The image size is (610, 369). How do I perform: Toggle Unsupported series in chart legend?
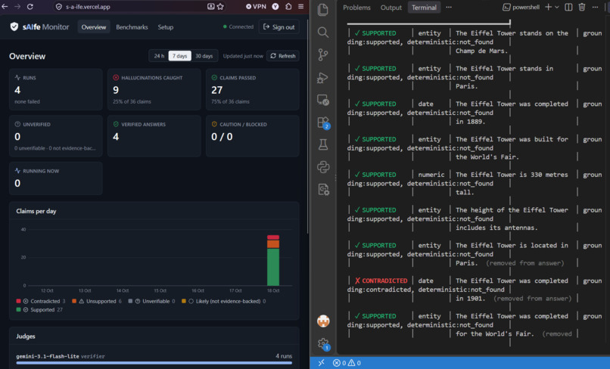point(96,301)
